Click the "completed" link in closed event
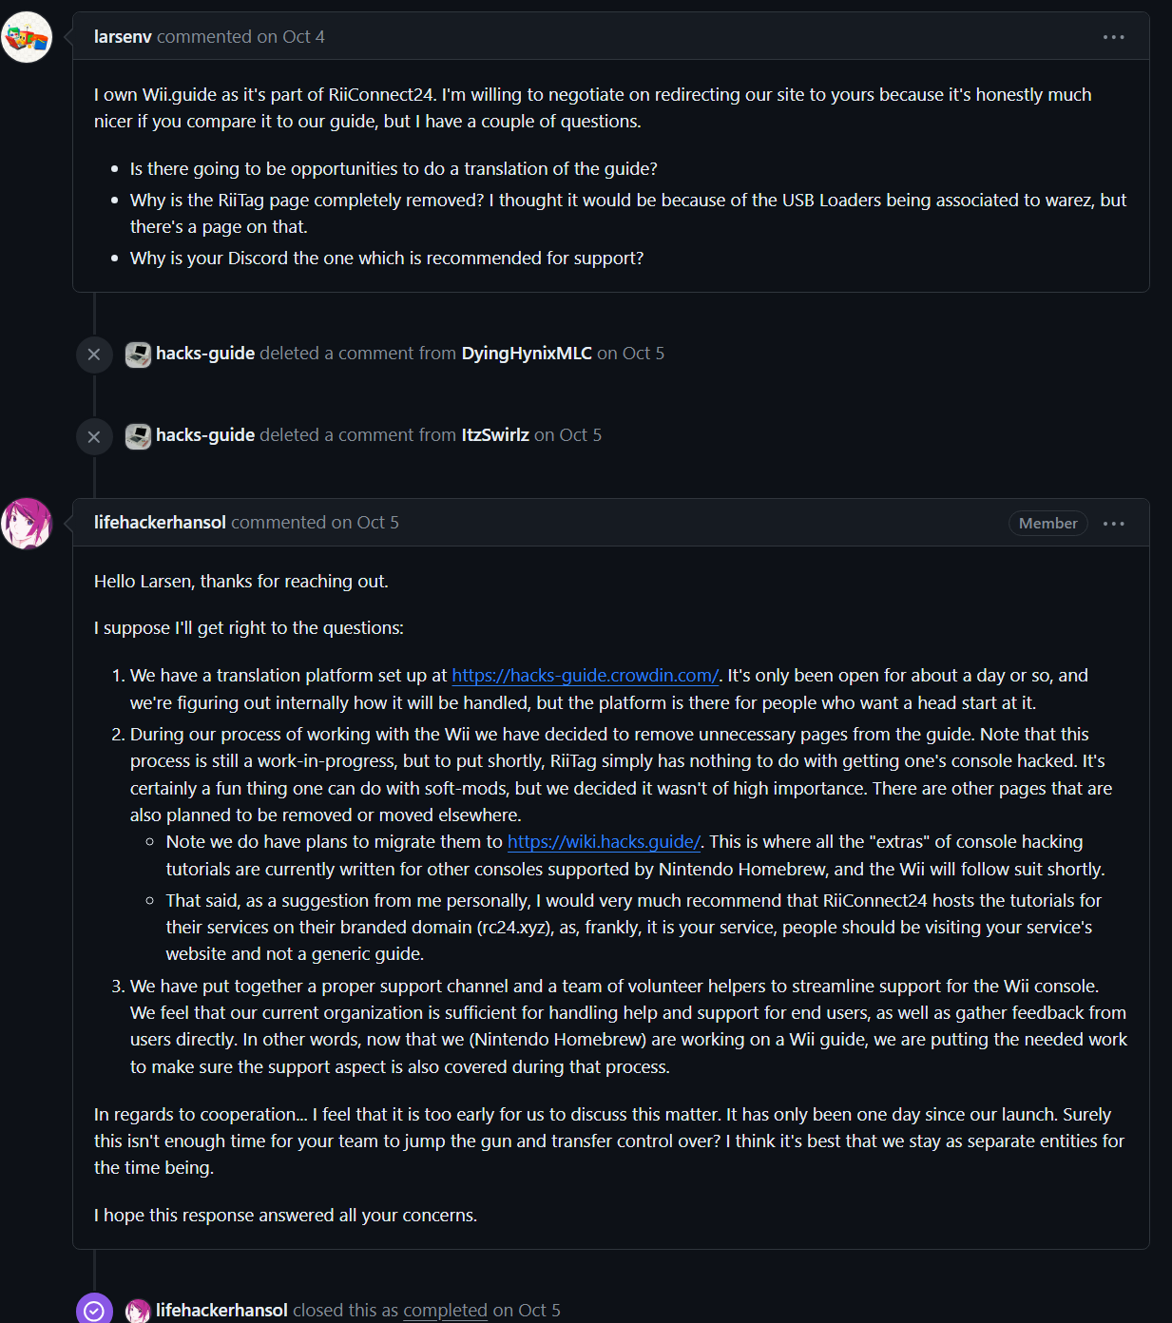The height and width of the screenshot is (1323, 1172). coord(445,1311)
